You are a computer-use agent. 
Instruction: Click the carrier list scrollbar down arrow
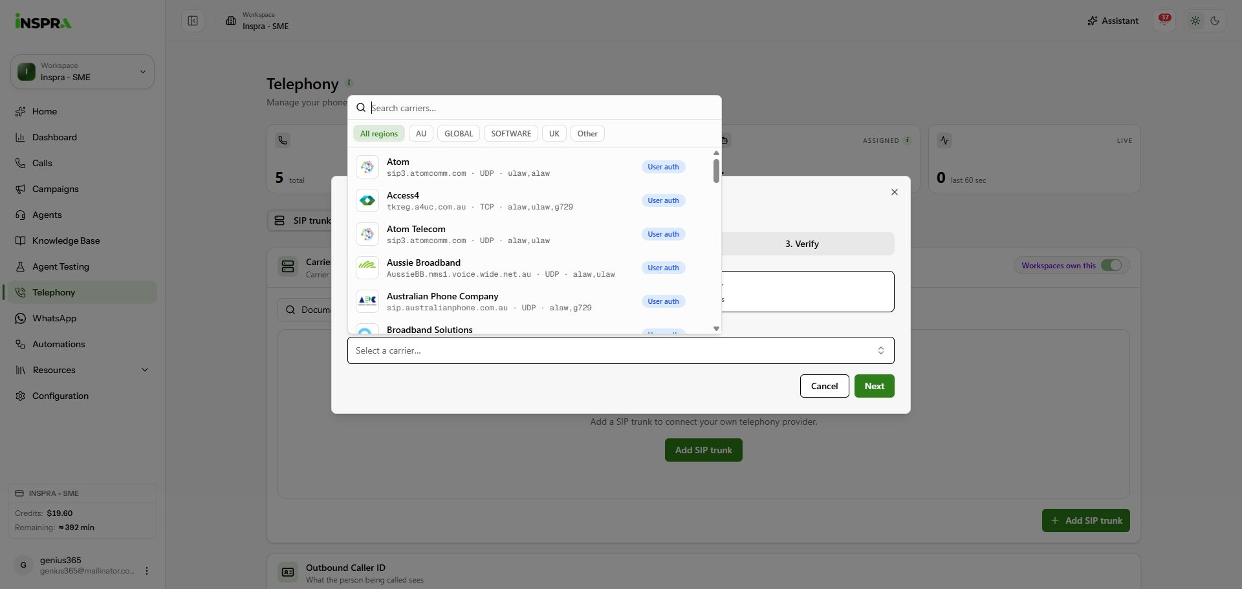pyautogui.click(x=716, y=328)
